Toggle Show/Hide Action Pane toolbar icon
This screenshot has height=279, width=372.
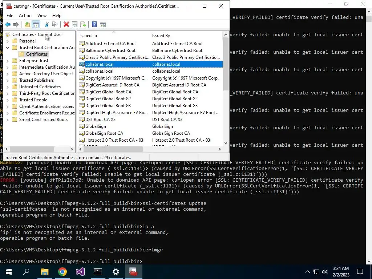tap(103, 24)
